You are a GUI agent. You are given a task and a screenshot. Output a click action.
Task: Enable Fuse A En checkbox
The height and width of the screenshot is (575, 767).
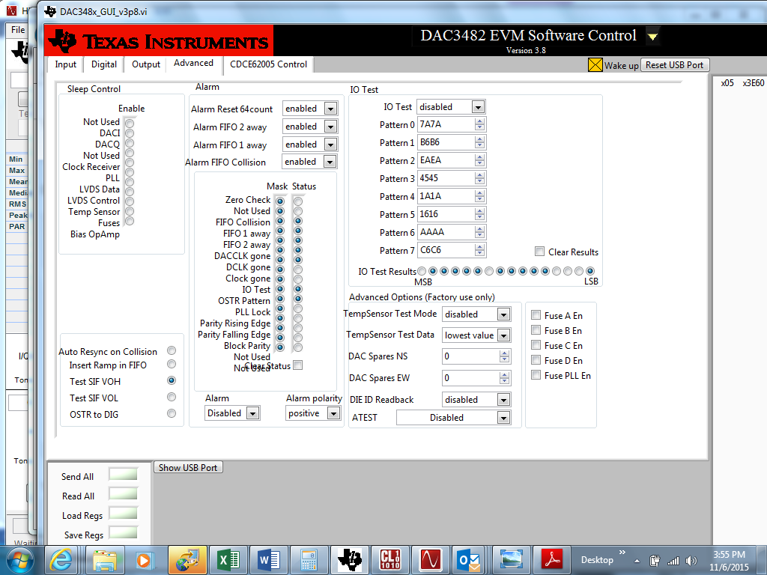click(x=536, y=315)
